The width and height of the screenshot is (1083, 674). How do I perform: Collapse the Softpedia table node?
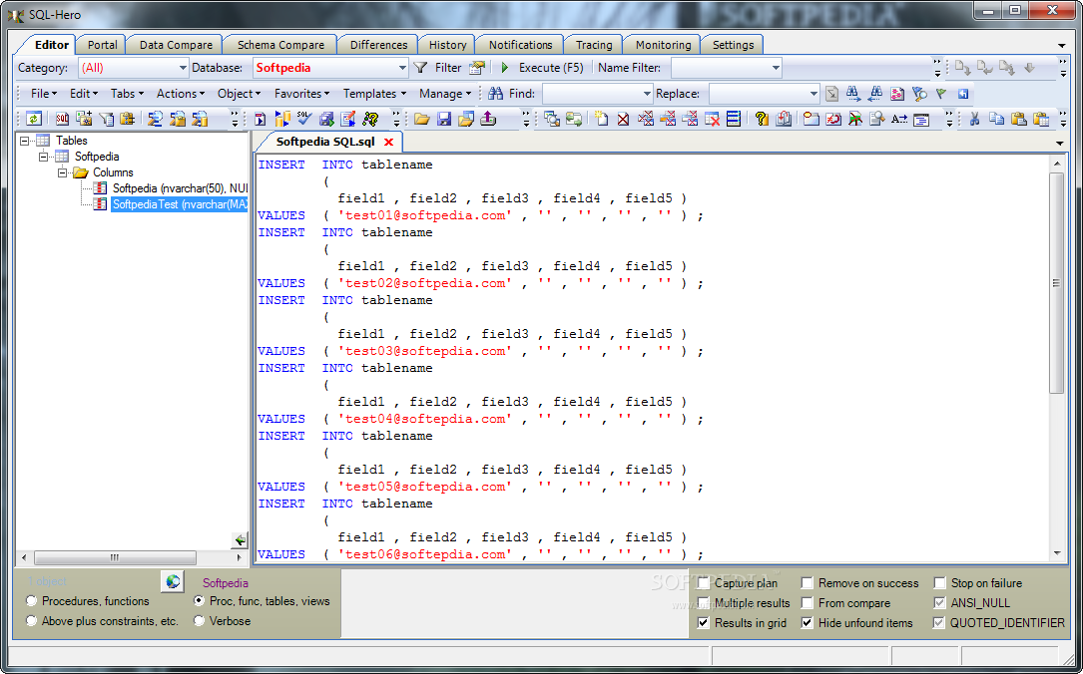click(x=44, y=157)
